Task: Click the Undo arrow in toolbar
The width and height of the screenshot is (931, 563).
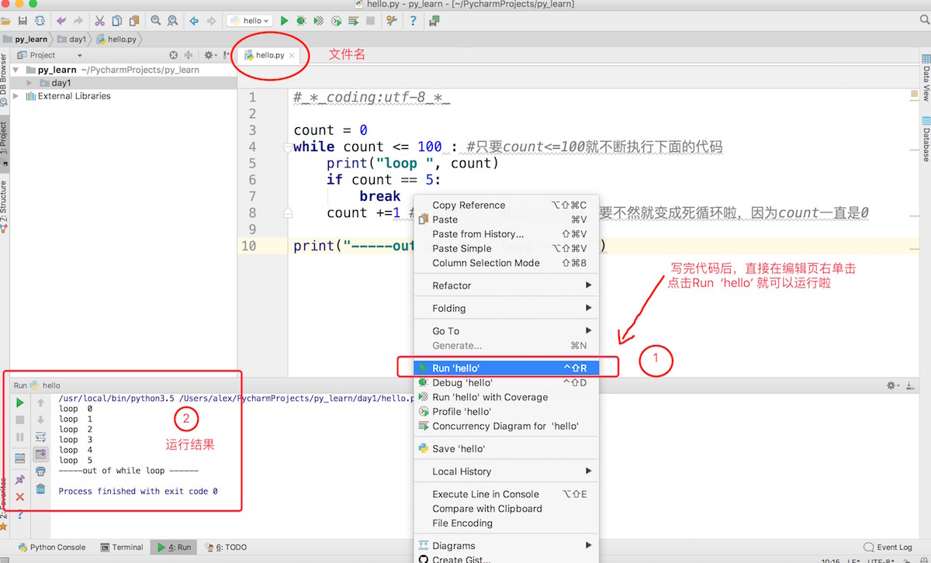Action: tap(61, 21)
